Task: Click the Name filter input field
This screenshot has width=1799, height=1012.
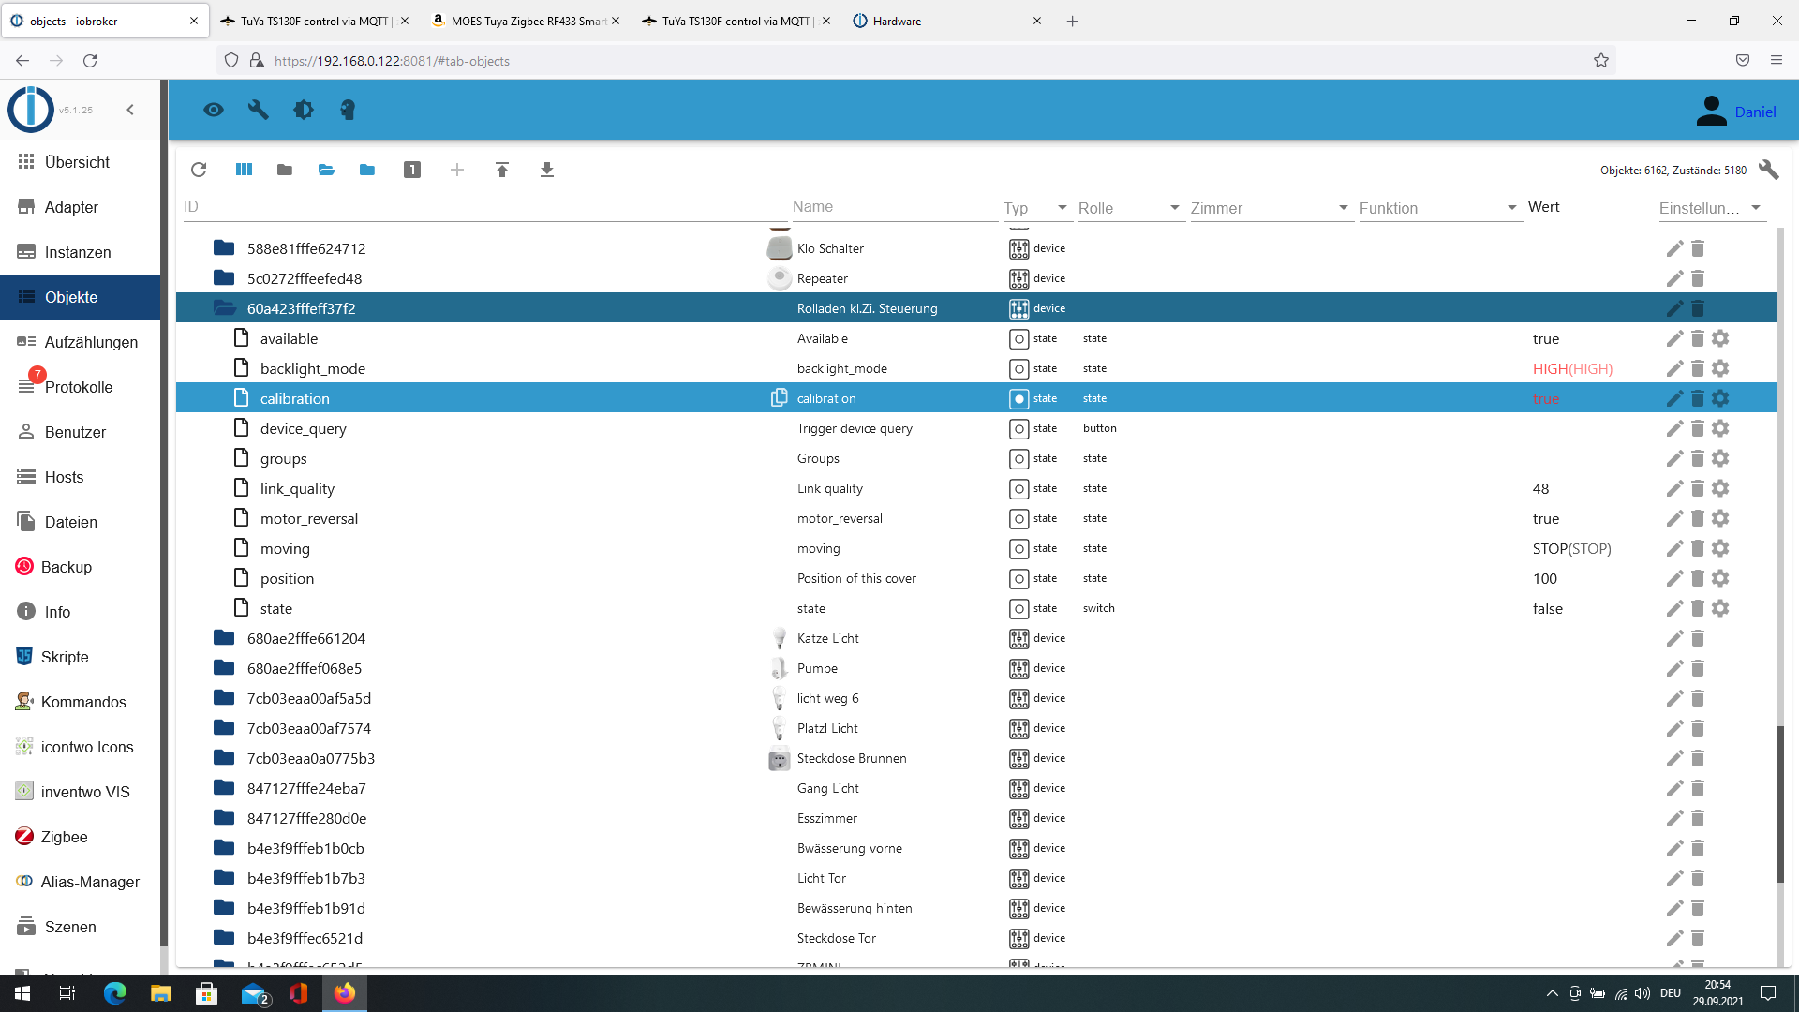Action: click(895, 207)
